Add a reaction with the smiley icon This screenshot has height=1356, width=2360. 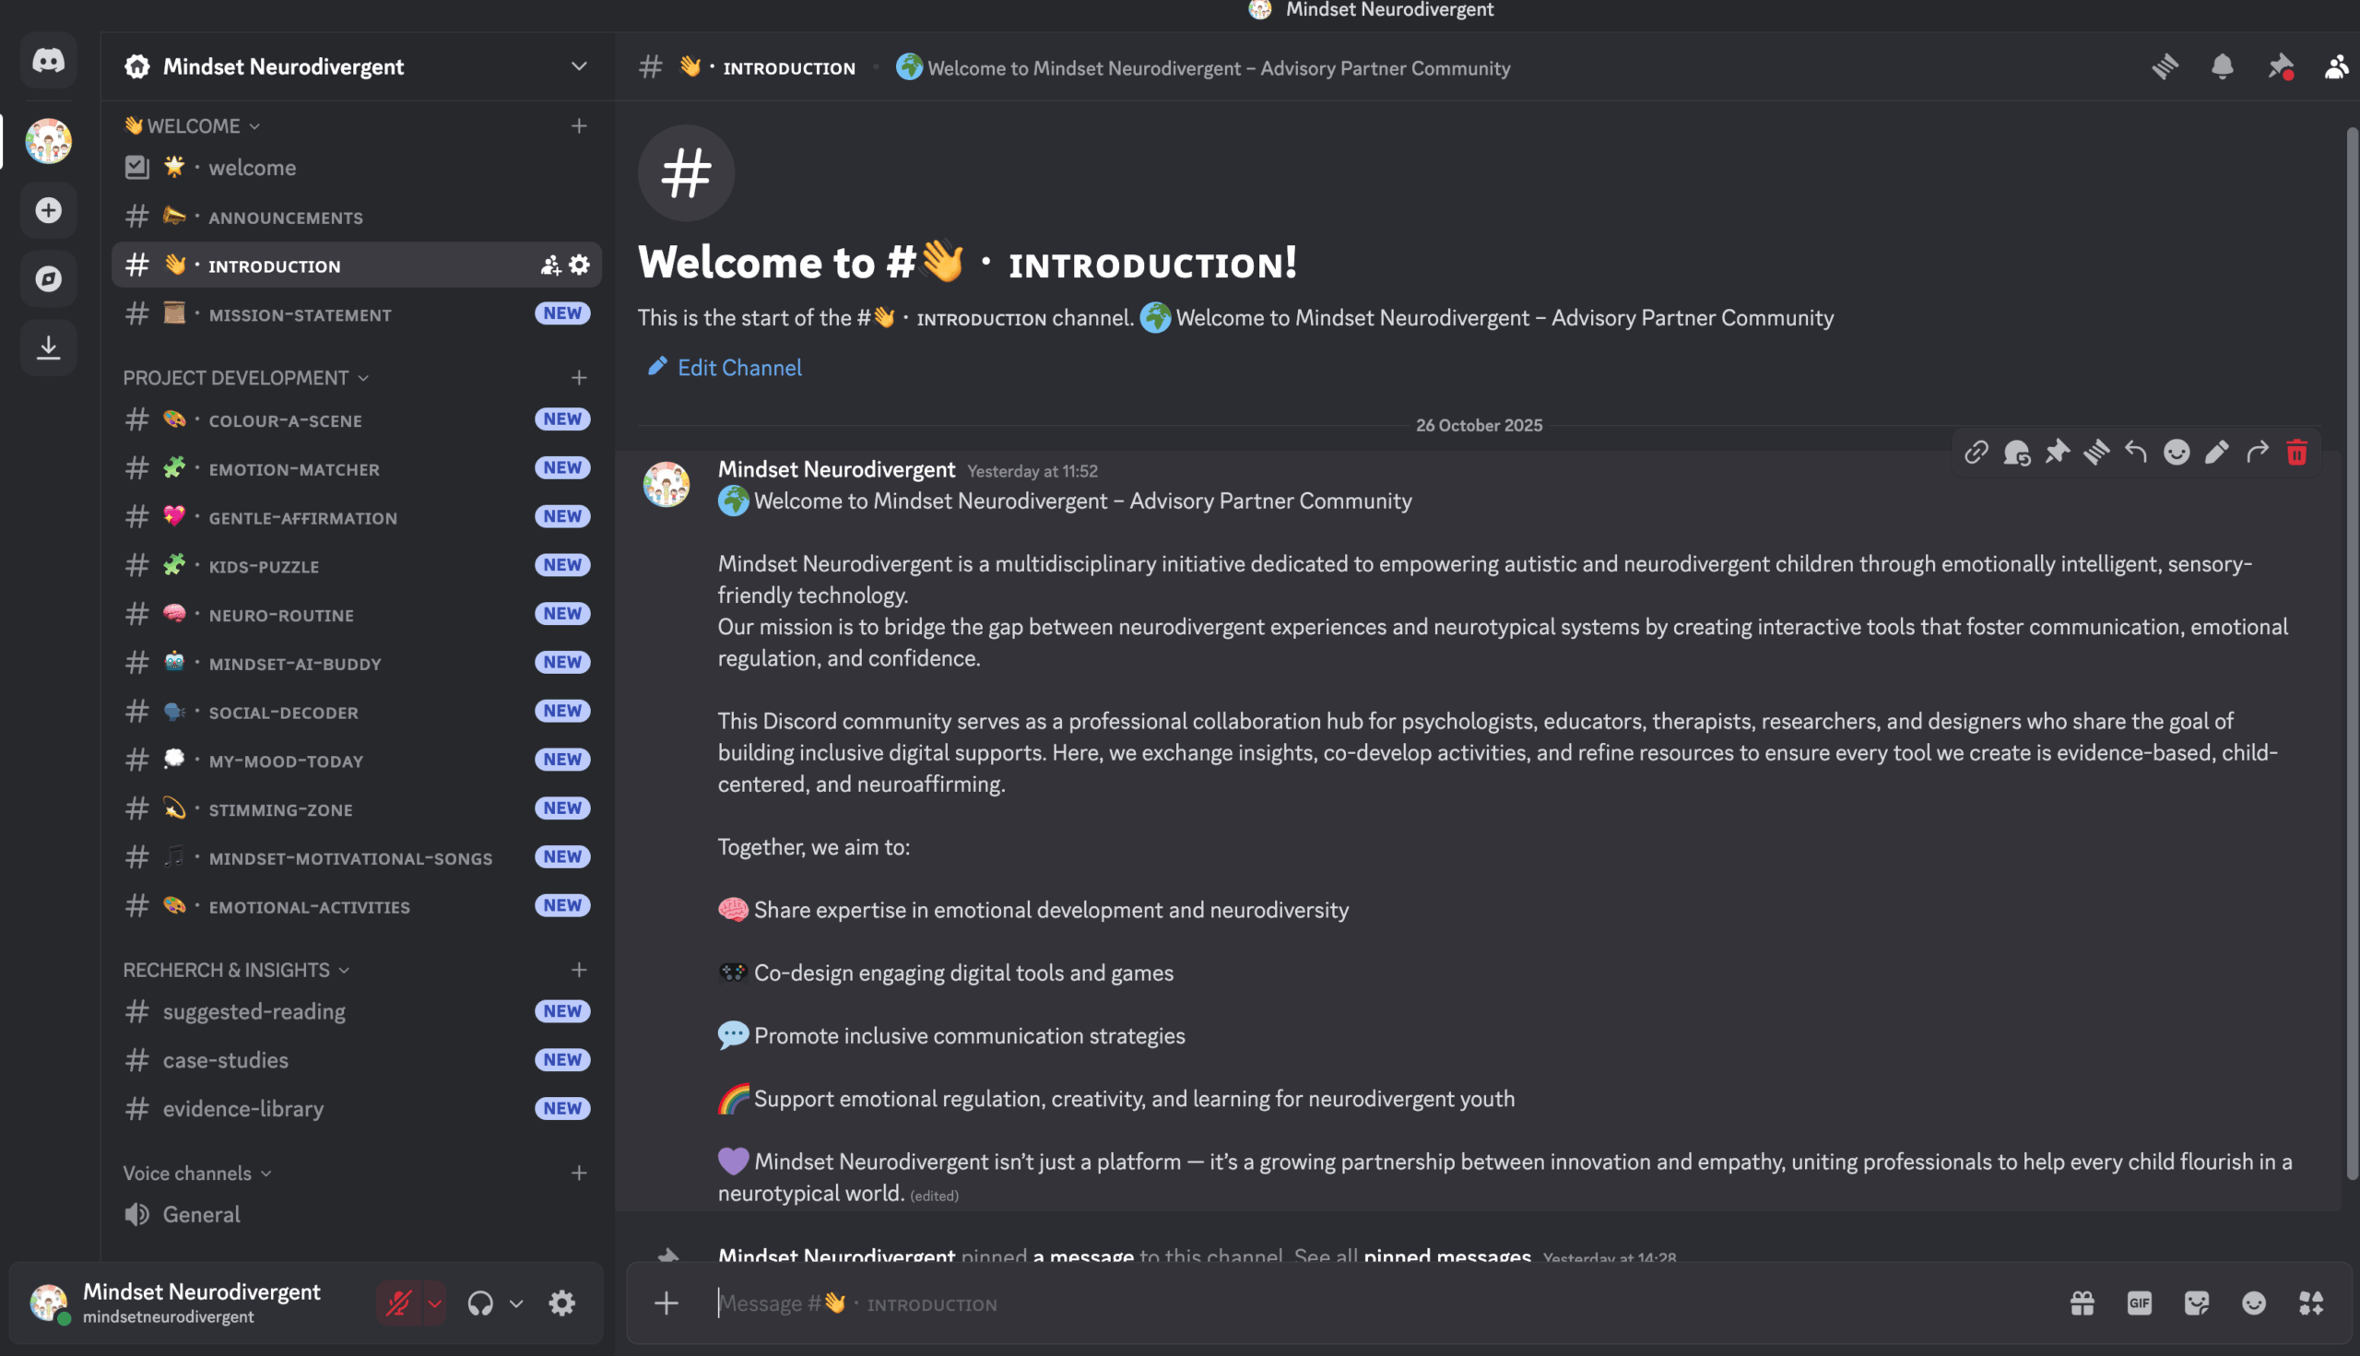(2177, 453)
